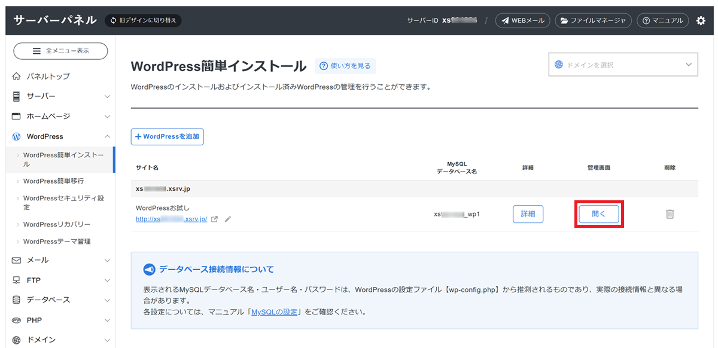Viewport: 718px width, 348px height.
Task: Open the ファイルマネージャ file manager
Action: pos(593,20)
